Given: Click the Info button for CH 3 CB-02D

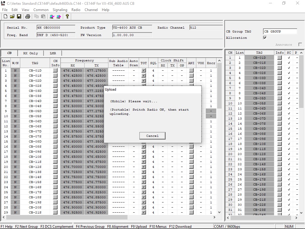Looking at the screenshot, I should point(279,68).
